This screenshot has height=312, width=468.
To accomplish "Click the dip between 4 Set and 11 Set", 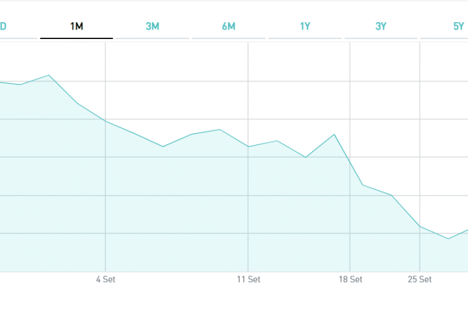I will coord(162,147).
